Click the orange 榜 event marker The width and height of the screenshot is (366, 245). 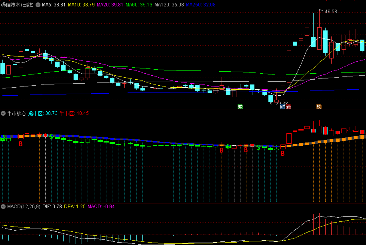coord(319,107)
